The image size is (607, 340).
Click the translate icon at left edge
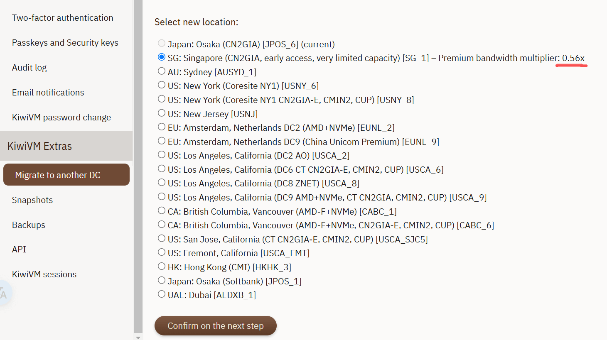pyautogui.click(x=4, y=293)
